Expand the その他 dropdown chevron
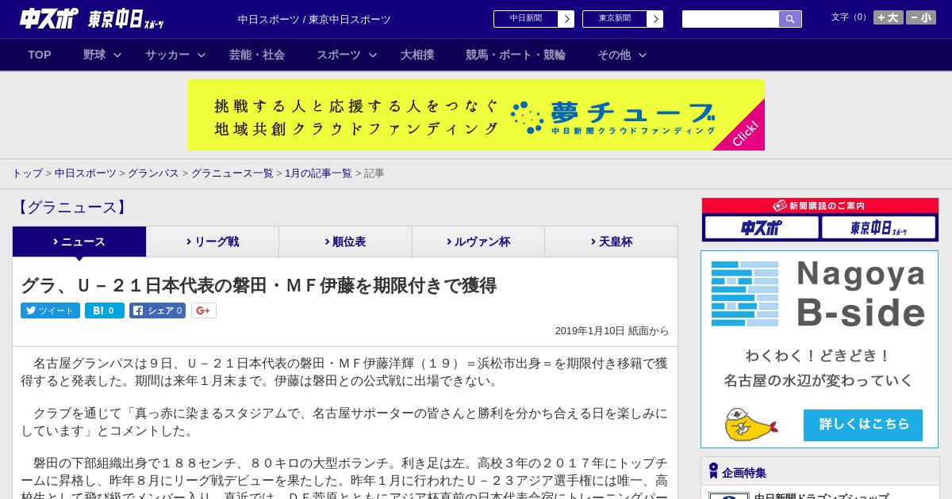The height and width of the screenshot is (499, 952). (643, 55)
